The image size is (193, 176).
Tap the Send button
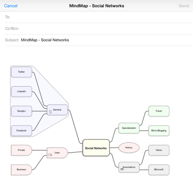(x=184, y=6)
